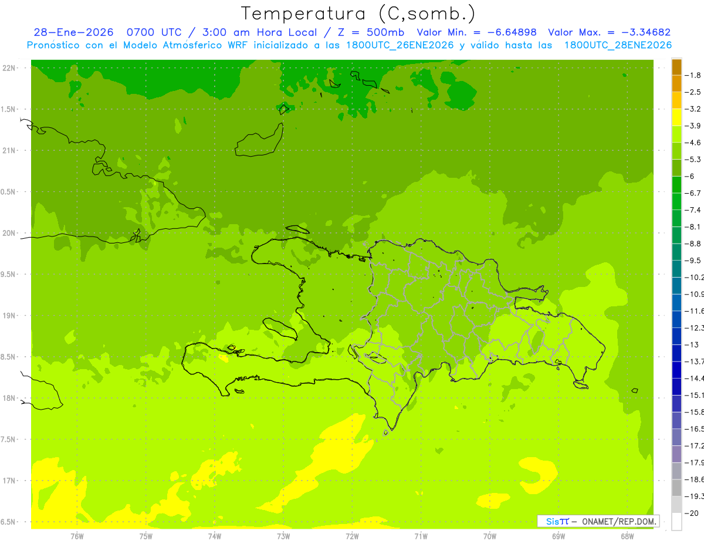Click the 17N latitude label
The image size is (704, 544).
point(9,481)
